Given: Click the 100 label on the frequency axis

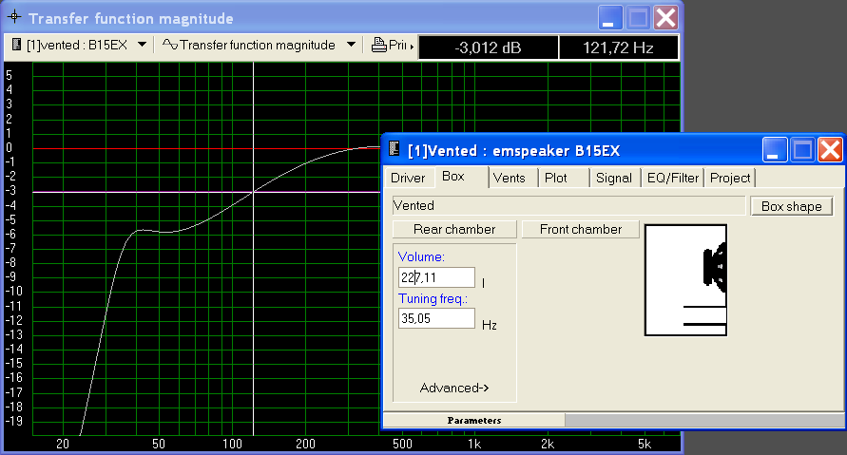Looking at the screenshot, I should point(232,444).
